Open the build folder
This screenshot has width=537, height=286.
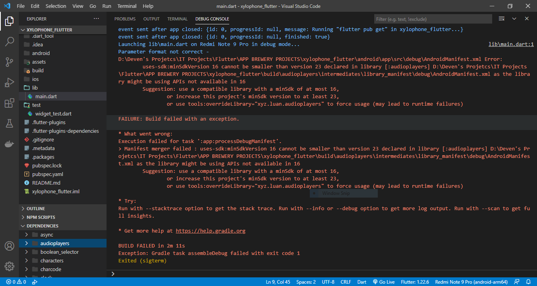63,71
